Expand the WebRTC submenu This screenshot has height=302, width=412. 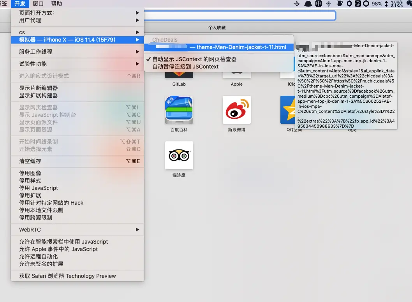[77, 230]
